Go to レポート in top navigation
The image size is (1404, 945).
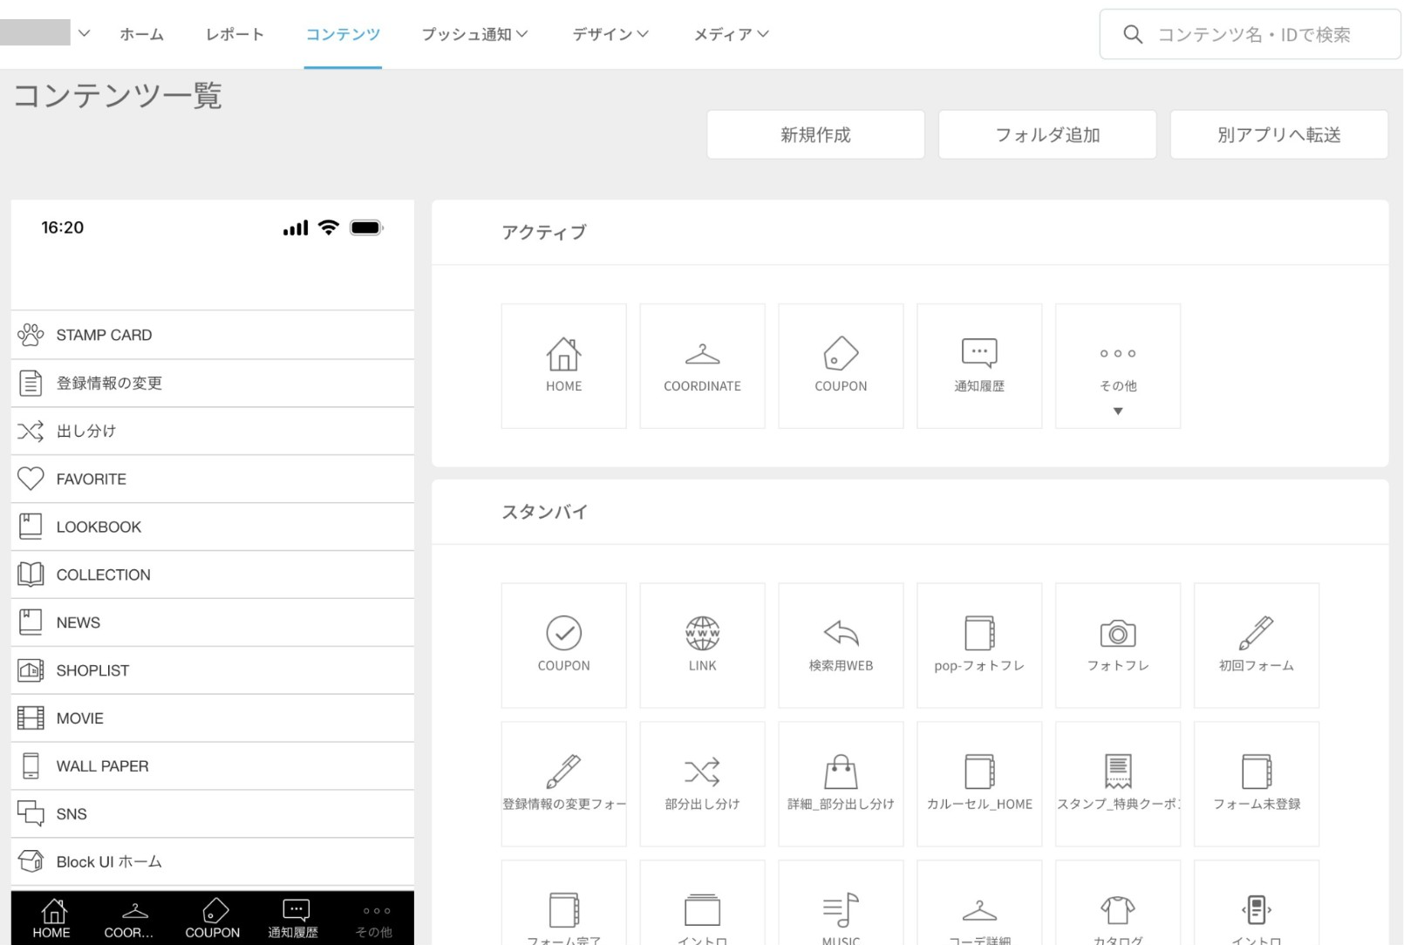click(x=235, y=34)
